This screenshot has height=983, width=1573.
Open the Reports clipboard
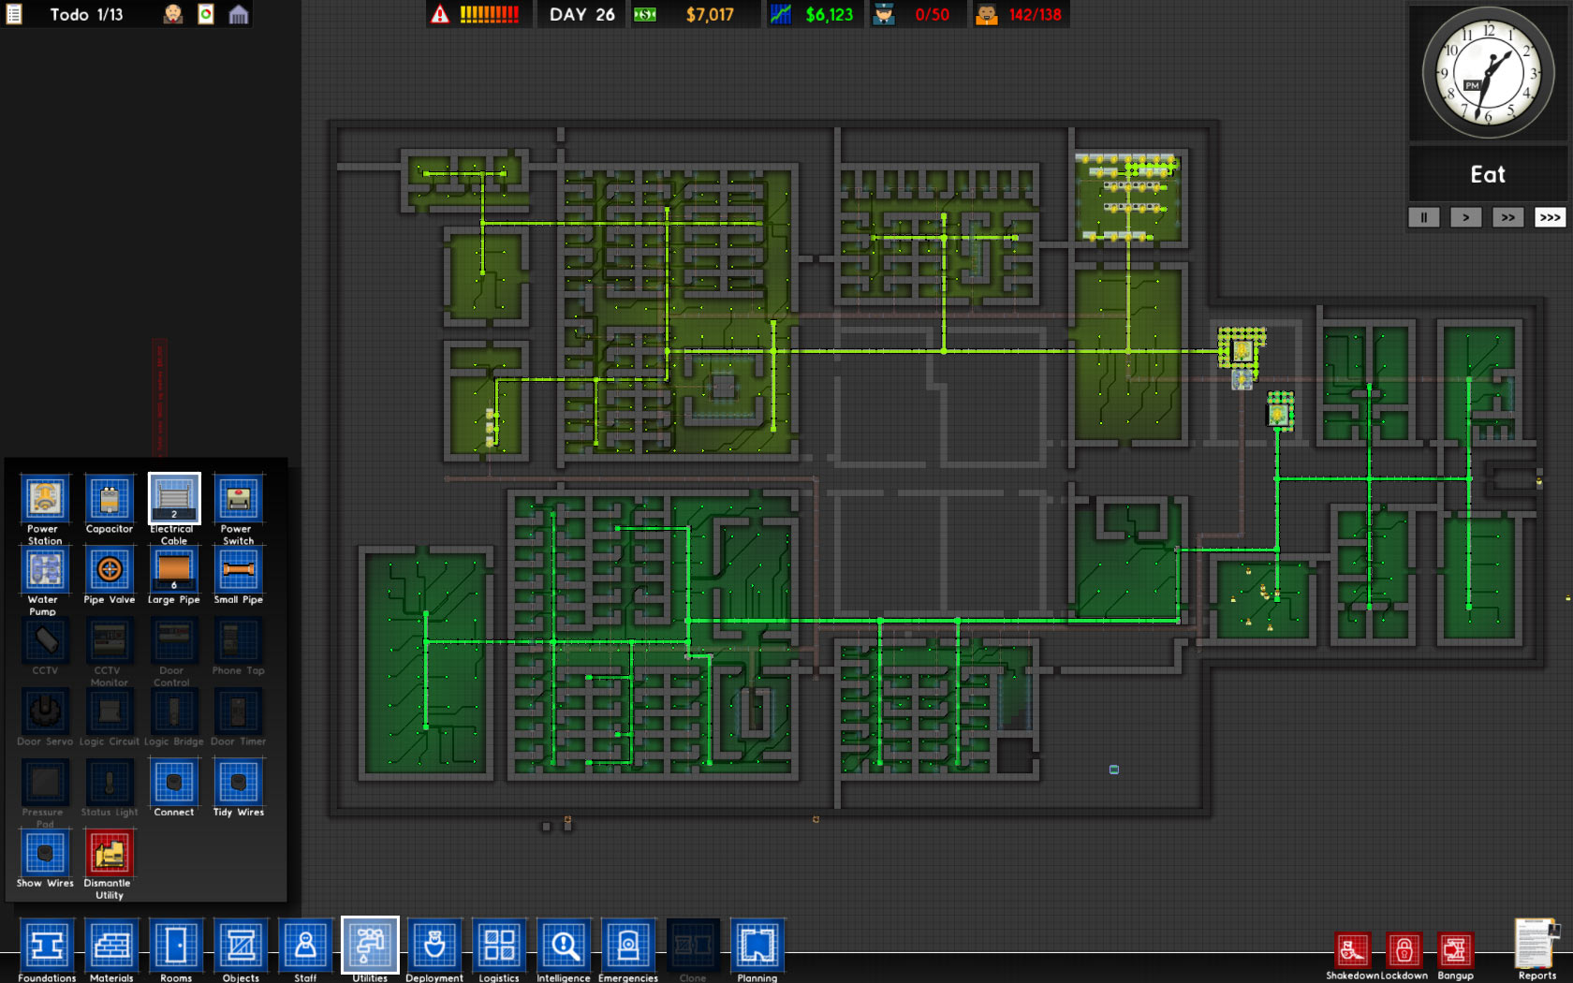[1536, 944]
